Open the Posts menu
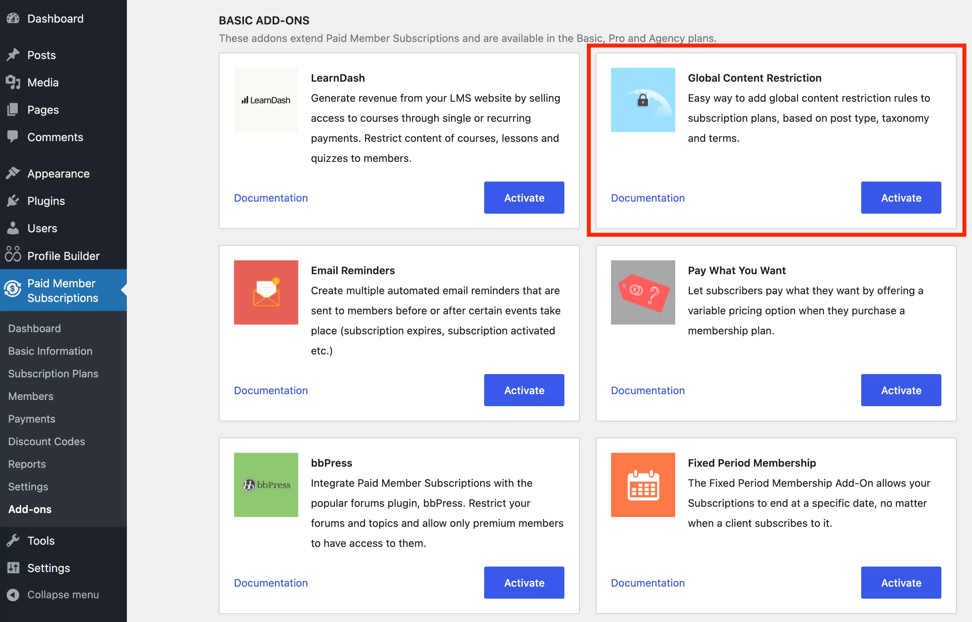Viewport: 972px width, 622px height. click(63, 55)
